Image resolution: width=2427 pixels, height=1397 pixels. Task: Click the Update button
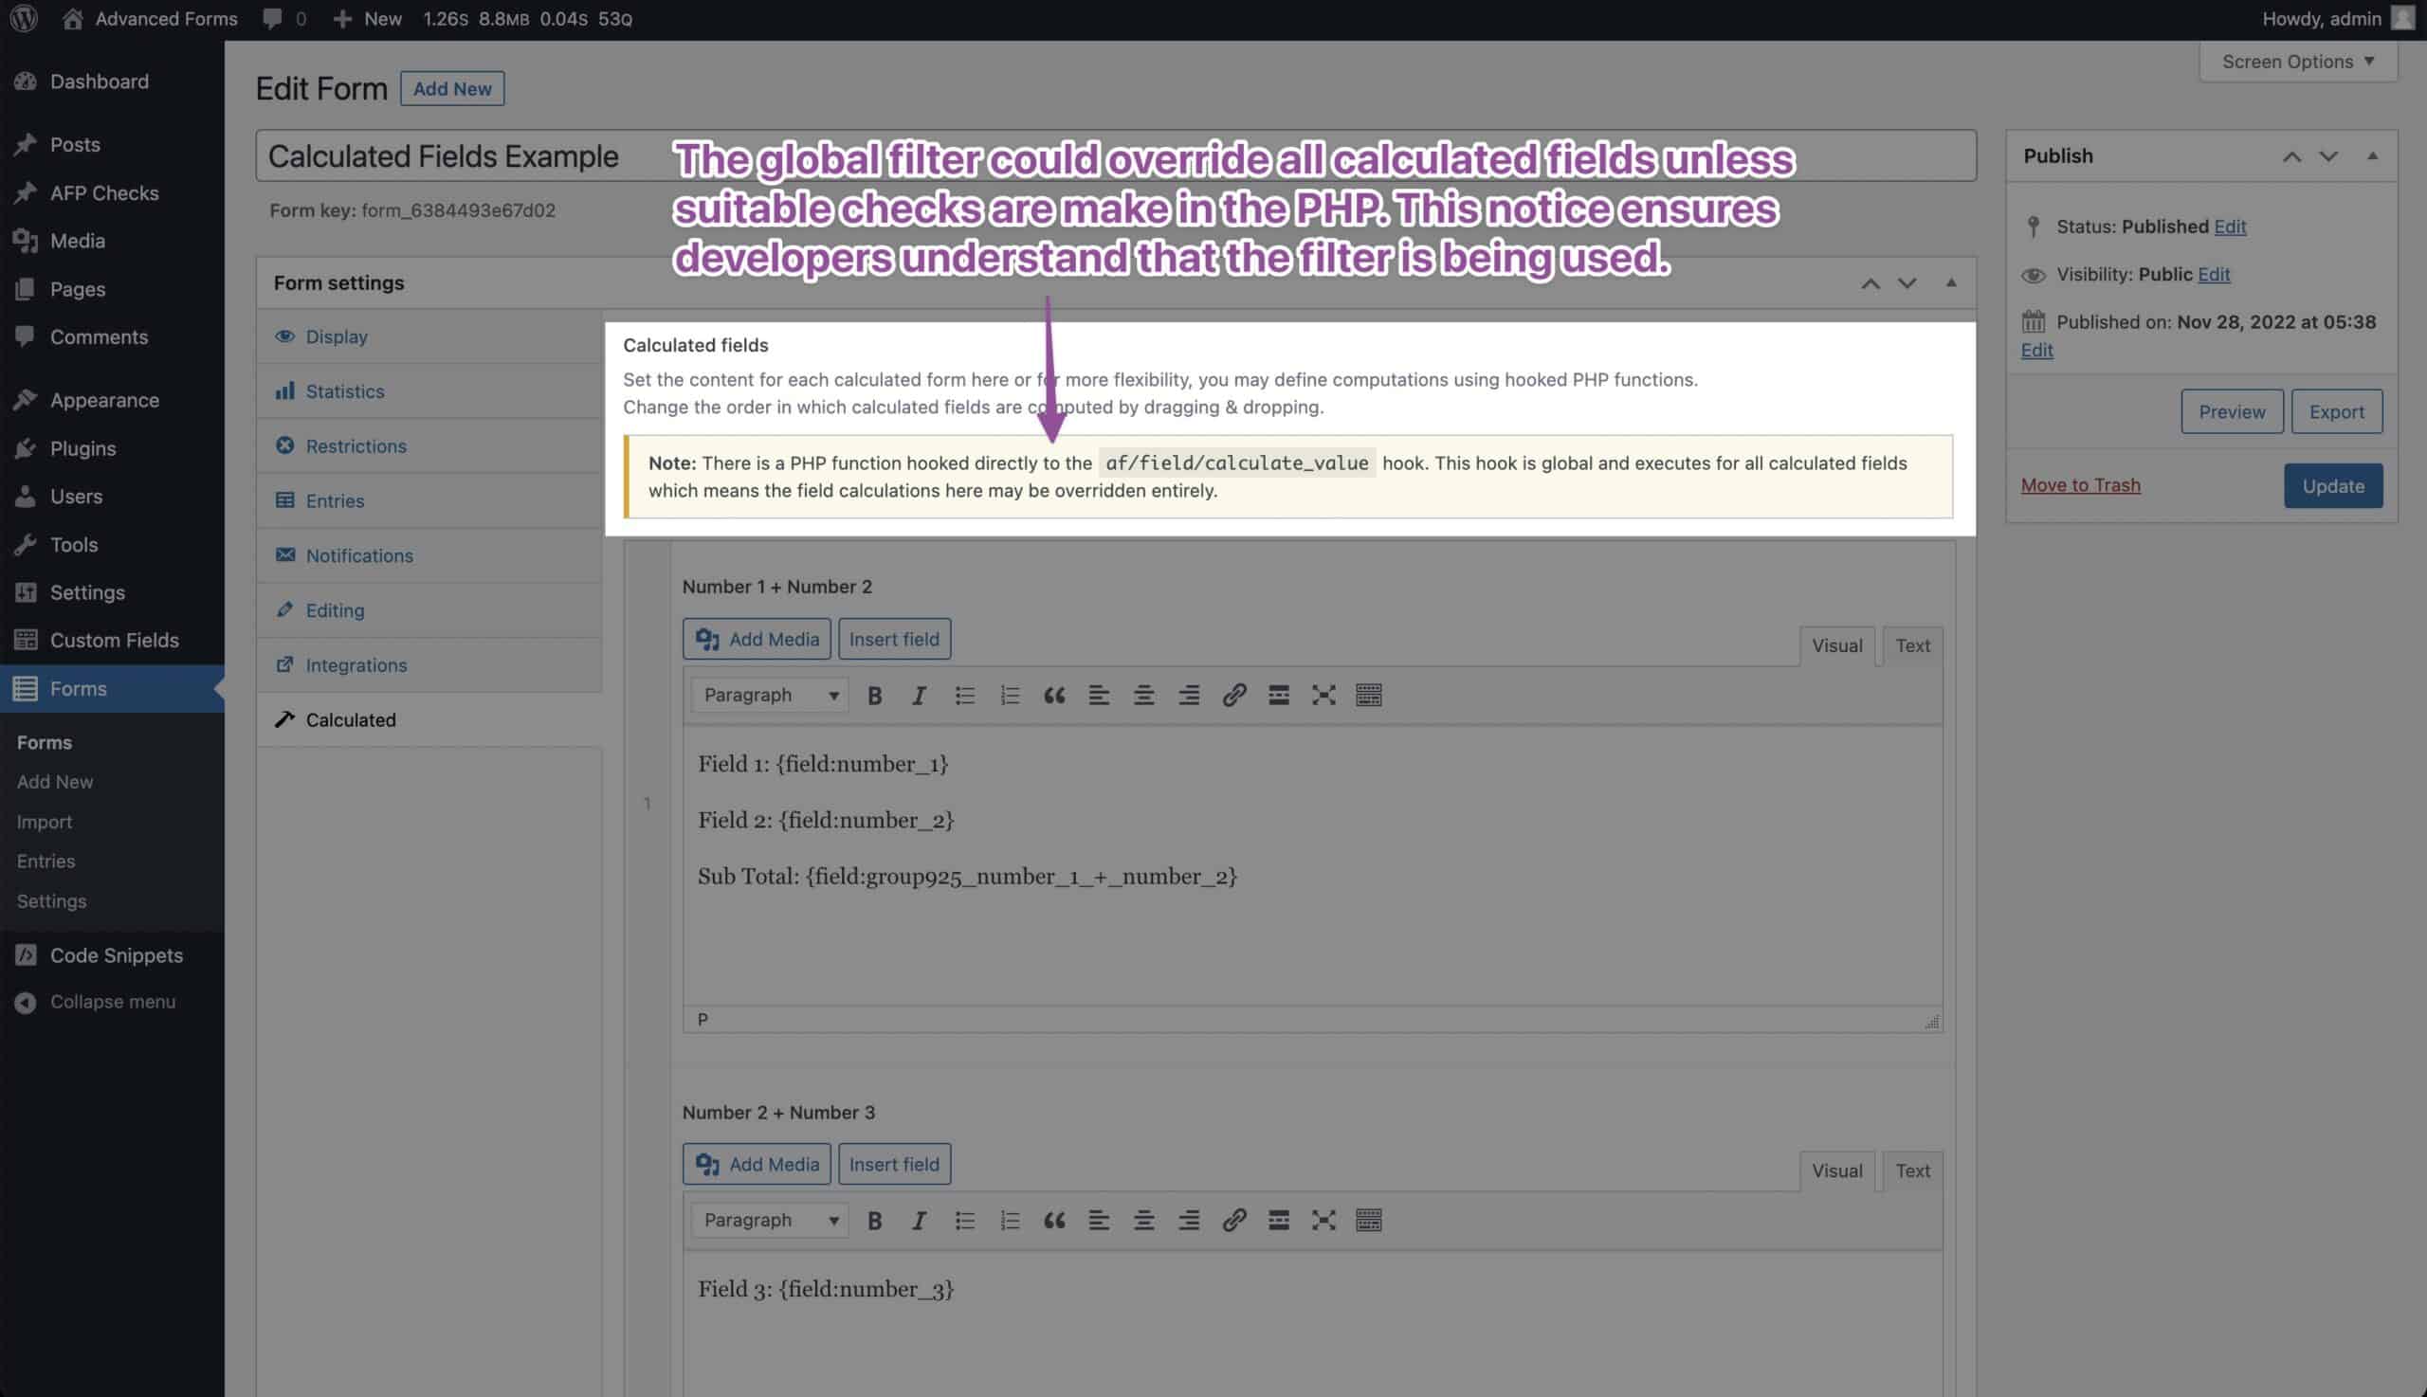[2332, 486]
